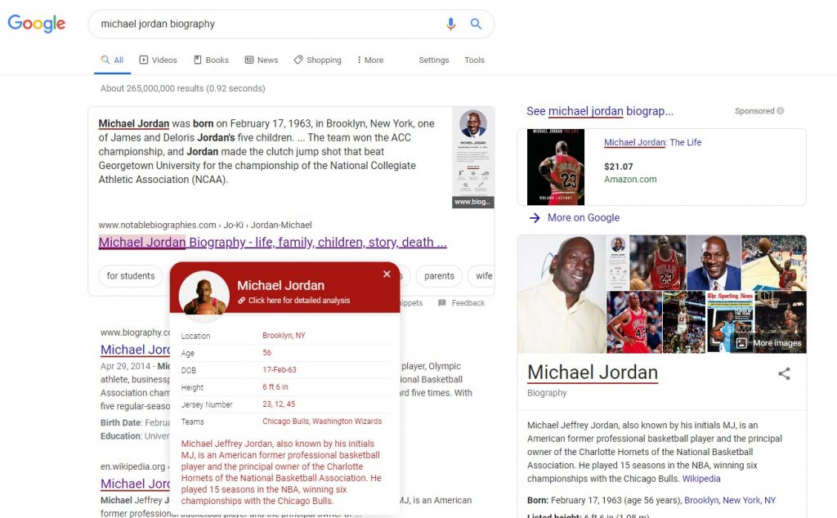Open search Settings
The width and height of the screenshot is (837, 518).
433,60
